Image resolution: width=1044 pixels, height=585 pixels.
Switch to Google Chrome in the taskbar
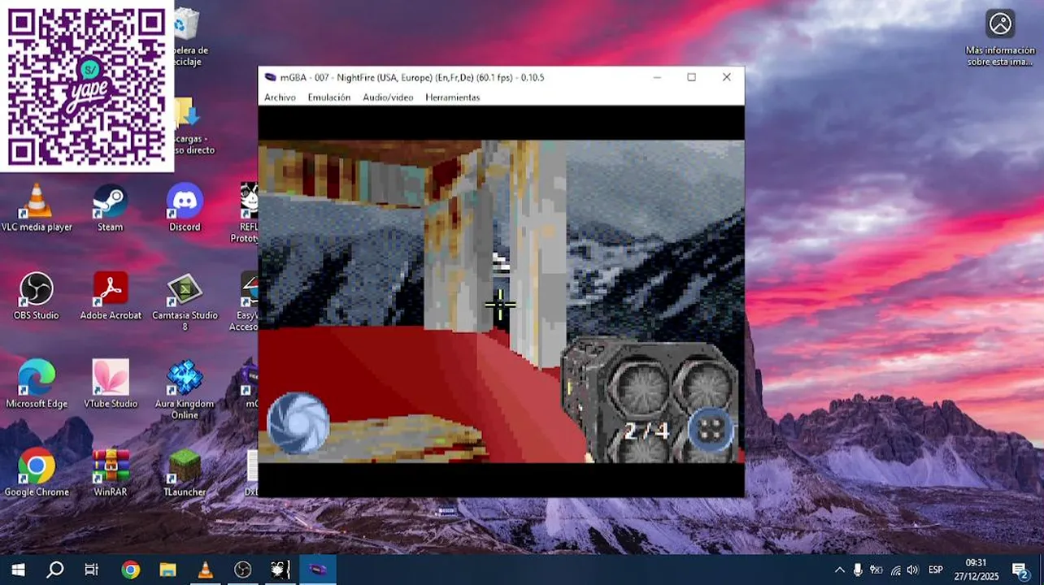(x=130, y=570)
